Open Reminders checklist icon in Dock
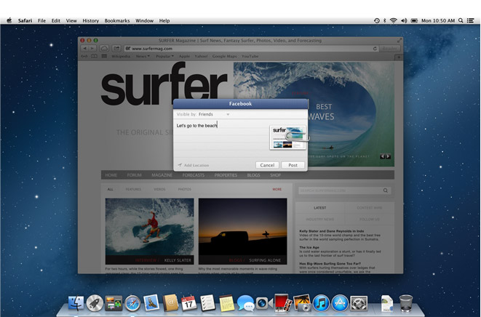Viewport: 481px width, 317px height. (x=207, y=303)
